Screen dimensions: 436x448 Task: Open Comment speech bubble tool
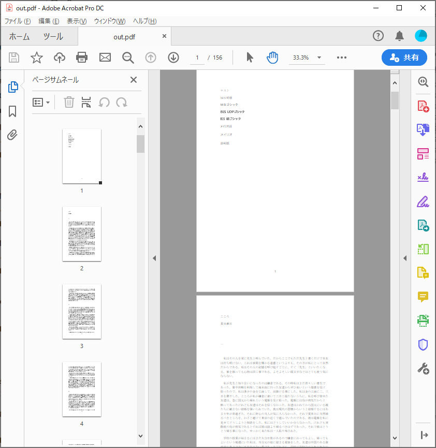[x=423, y=297]
